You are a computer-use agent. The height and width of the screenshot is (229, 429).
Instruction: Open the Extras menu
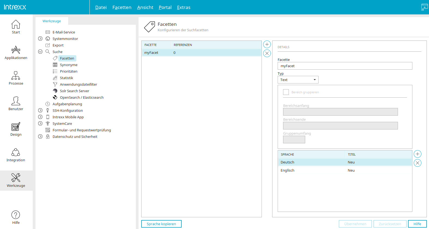184,7
